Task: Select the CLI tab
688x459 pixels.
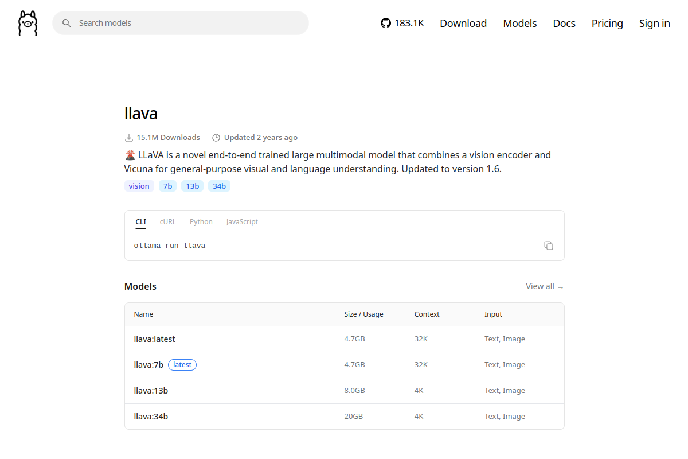Action: click(140, 222)
